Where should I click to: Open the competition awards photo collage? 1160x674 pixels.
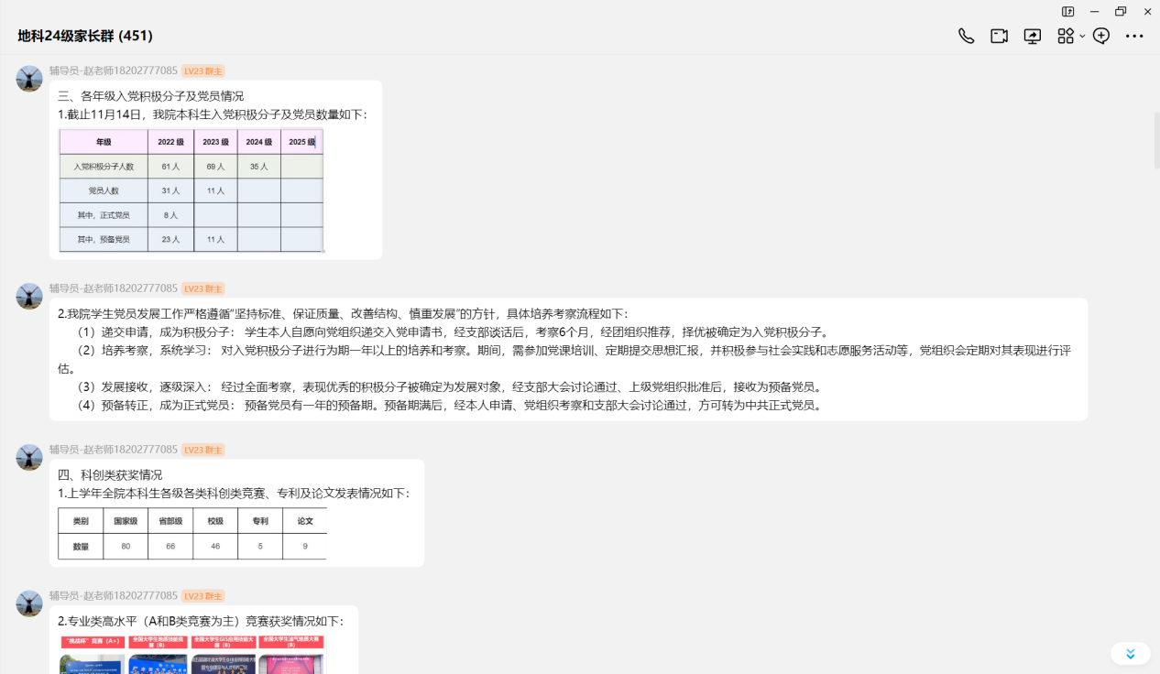coord(192,654)
